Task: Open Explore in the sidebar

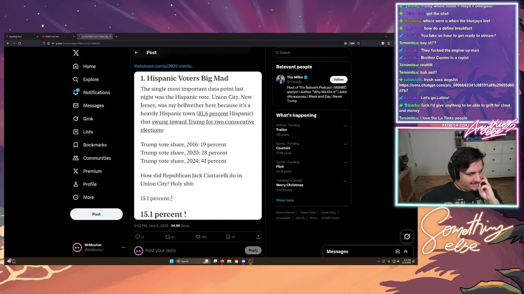Action: (86, 79)
